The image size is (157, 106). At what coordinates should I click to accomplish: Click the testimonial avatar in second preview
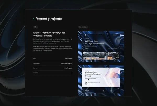pyautogui.click(x=86, y=83)
